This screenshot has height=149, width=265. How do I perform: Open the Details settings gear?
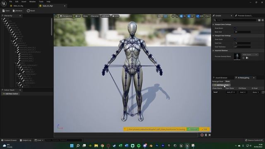click(x=263, y=20)
